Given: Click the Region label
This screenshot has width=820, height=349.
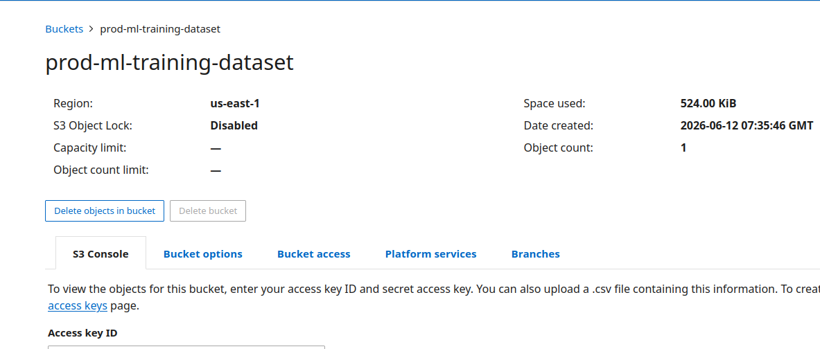Looking at the screenshot, I should pos(73,103).
